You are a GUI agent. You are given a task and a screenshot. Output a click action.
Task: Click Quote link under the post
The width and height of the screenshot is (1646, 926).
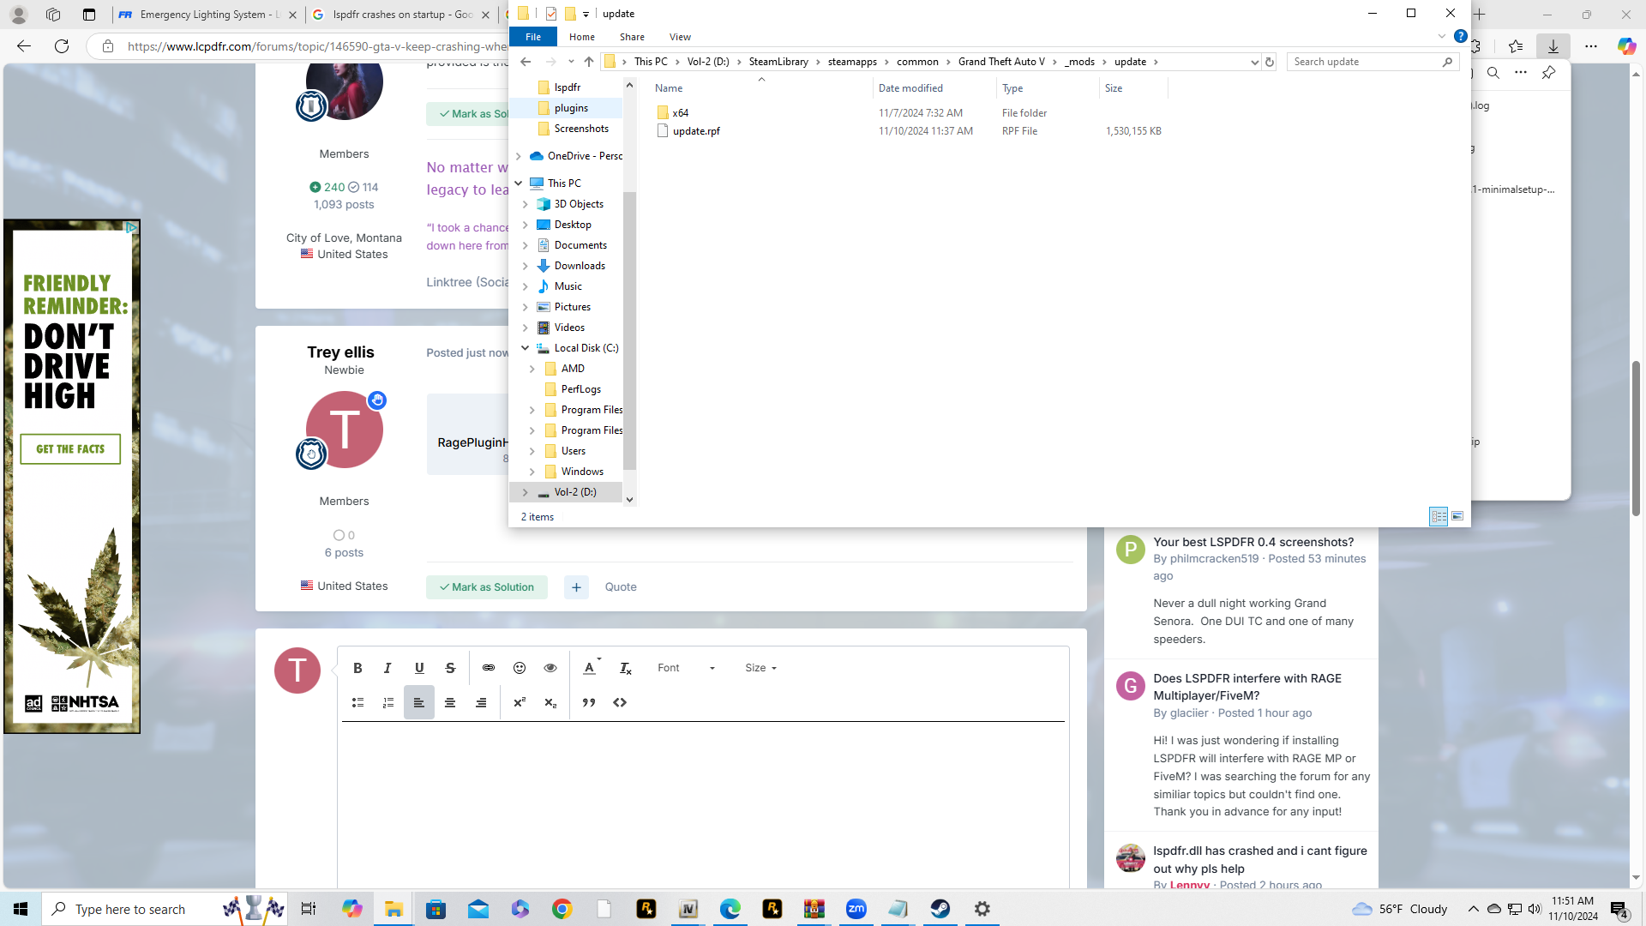pos(621,587)
